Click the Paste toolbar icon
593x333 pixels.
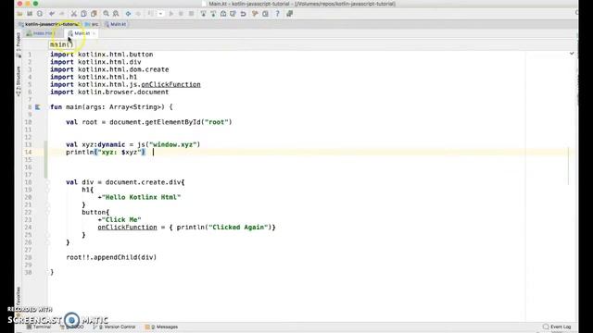[x=94, y=14]
